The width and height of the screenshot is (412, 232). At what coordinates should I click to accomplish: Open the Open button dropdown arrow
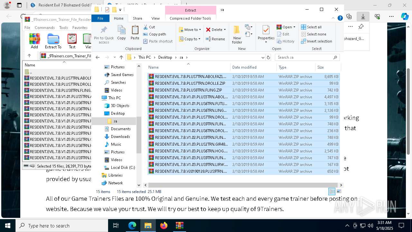coord(294,27)
